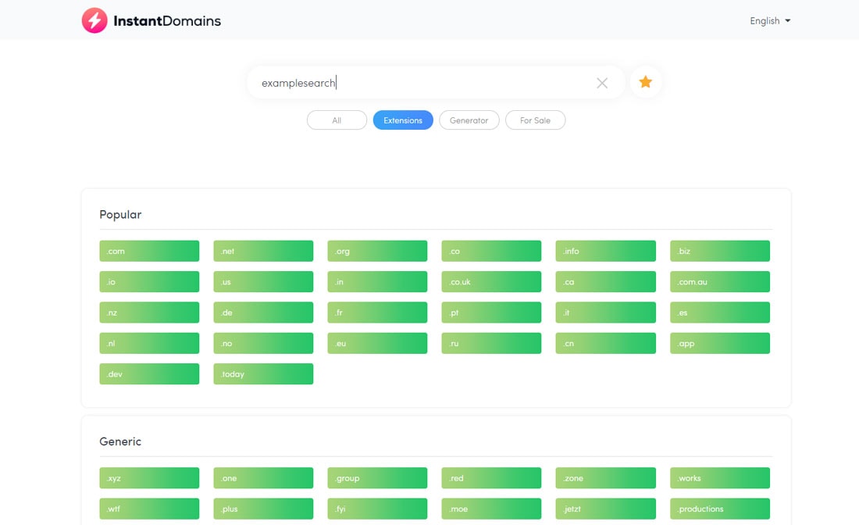Click the Popular section heading
The image size is (859, 525).
(x=120, y=215)
